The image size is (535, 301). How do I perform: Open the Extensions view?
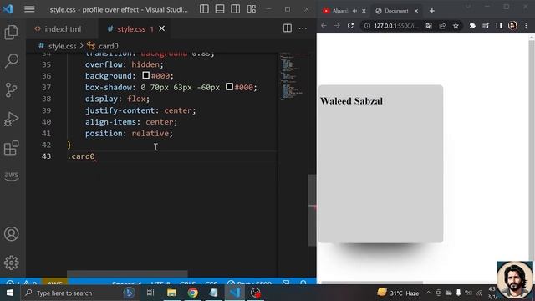[x=11, y=148]
